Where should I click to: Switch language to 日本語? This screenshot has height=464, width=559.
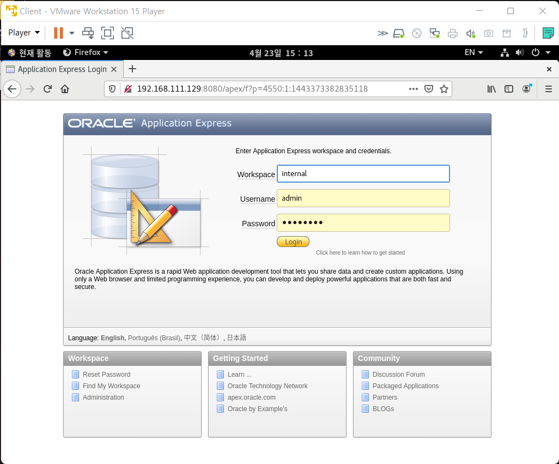[x=236, y=338]
